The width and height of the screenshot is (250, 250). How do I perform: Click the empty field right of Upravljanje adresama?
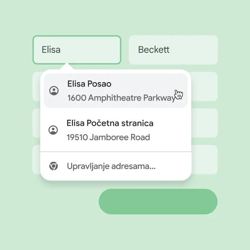tap(205, 159)
